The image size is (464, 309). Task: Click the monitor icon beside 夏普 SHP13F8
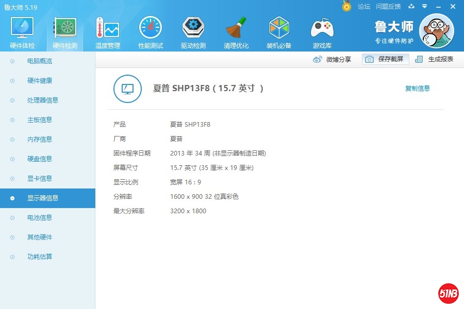click(127, 88)
